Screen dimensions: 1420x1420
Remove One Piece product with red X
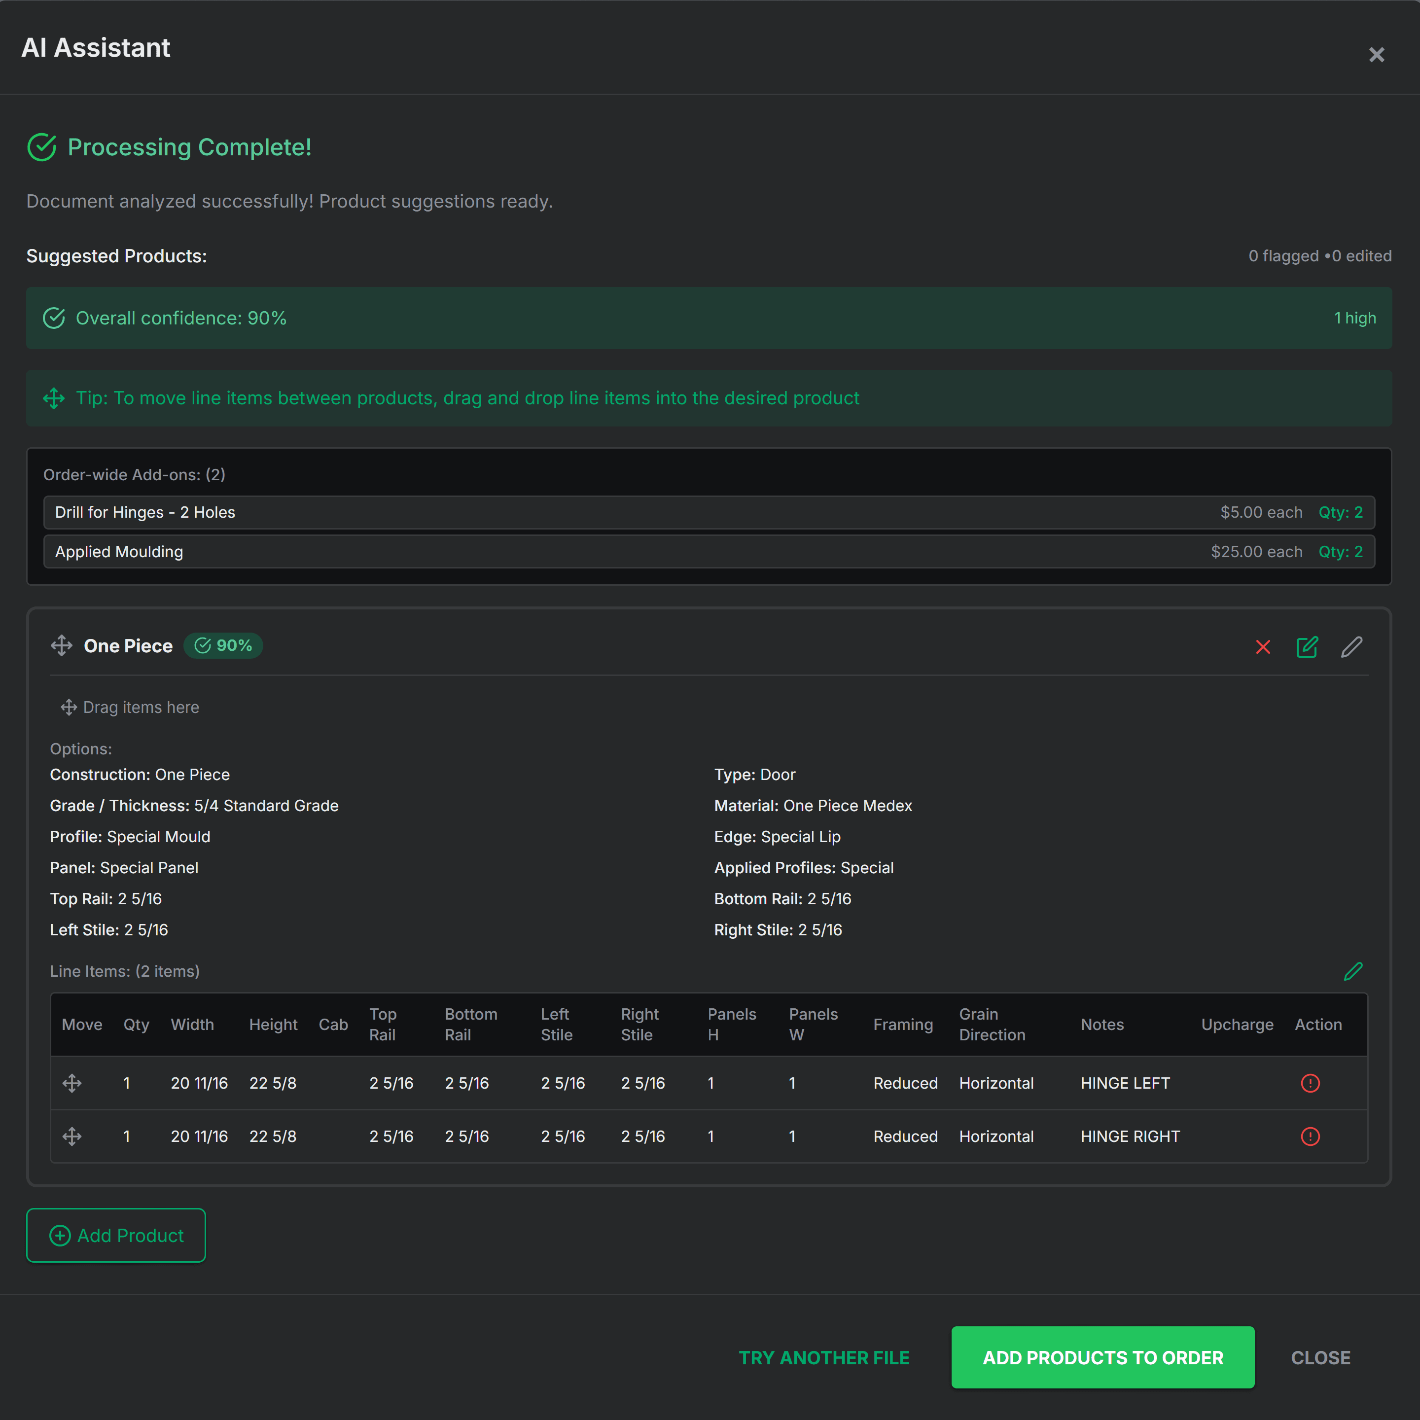(x=1263, y=647)
